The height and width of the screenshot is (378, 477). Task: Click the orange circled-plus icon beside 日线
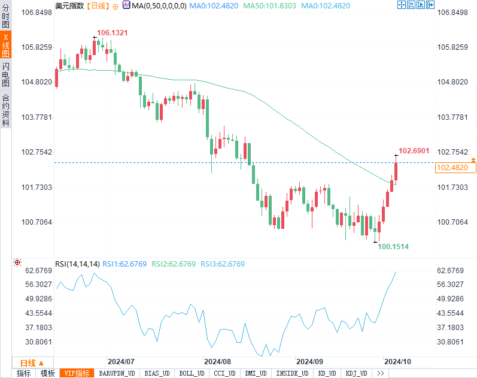click(116, 7)
